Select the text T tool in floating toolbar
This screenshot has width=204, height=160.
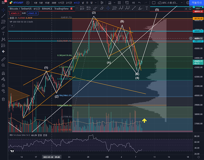147,8
